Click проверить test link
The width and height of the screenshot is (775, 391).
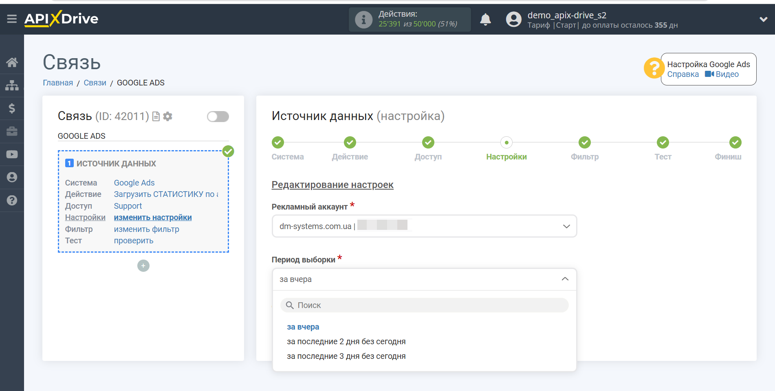pyautogui.click(x=134, y=240)
